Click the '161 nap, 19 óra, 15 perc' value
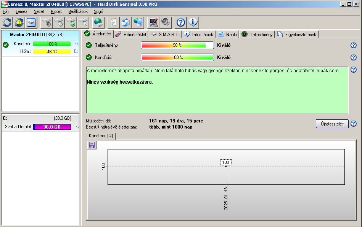This screenshot has height=227, width=362. coord(176,121)
